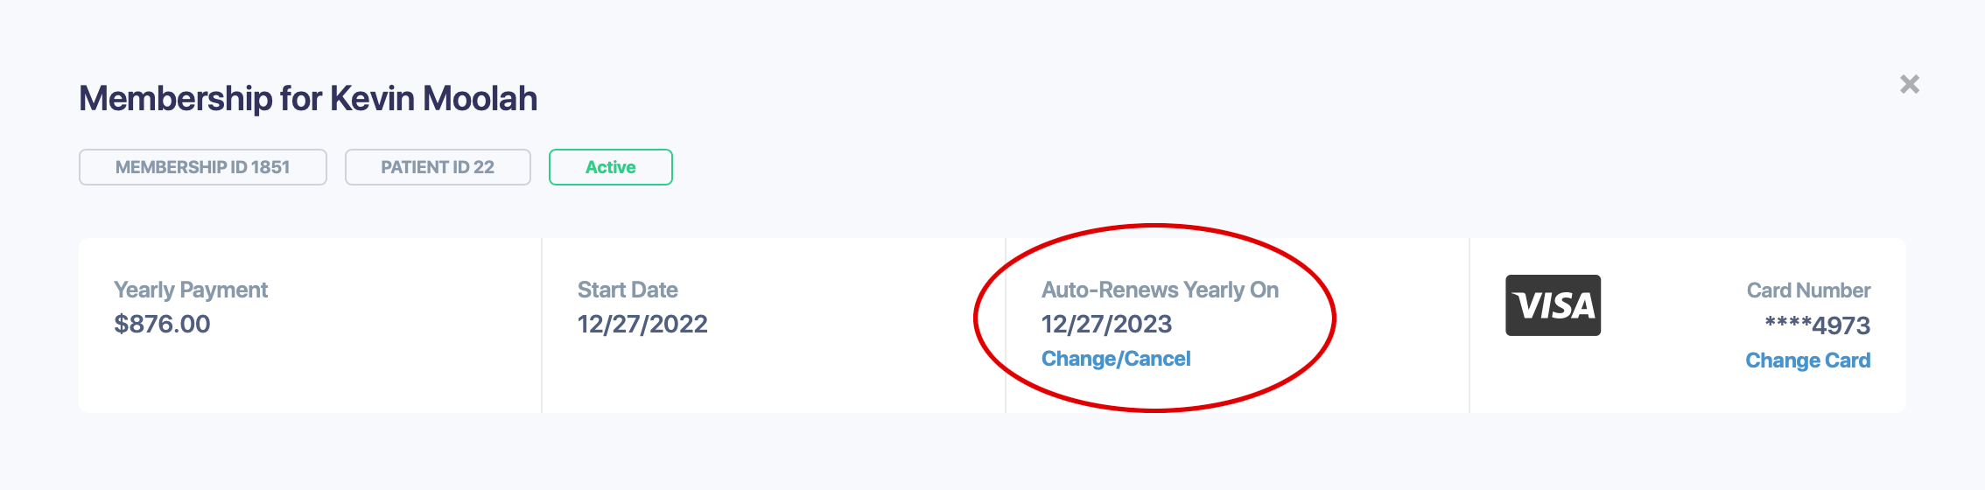Click the number 22 in the patient badge
Viewport: 1985px width, 490px height.
tap(484, 167)
